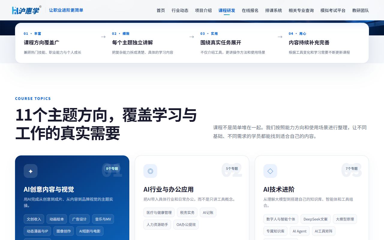
Task: Select the OA办公提效 tag
Action: tap(186, 224)
